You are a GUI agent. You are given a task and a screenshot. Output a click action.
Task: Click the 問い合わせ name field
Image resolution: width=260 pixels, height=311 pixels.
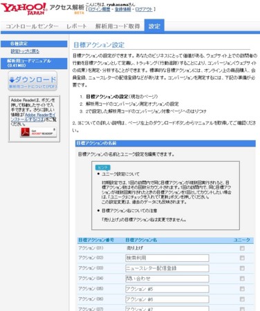(x=167, y=279)
